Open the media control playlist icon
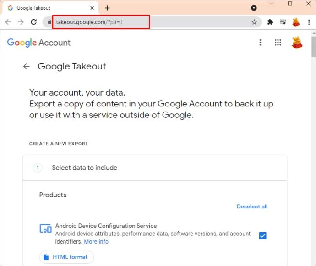The image size is (316, 266). pyautogui.click(x=283, y=22)
